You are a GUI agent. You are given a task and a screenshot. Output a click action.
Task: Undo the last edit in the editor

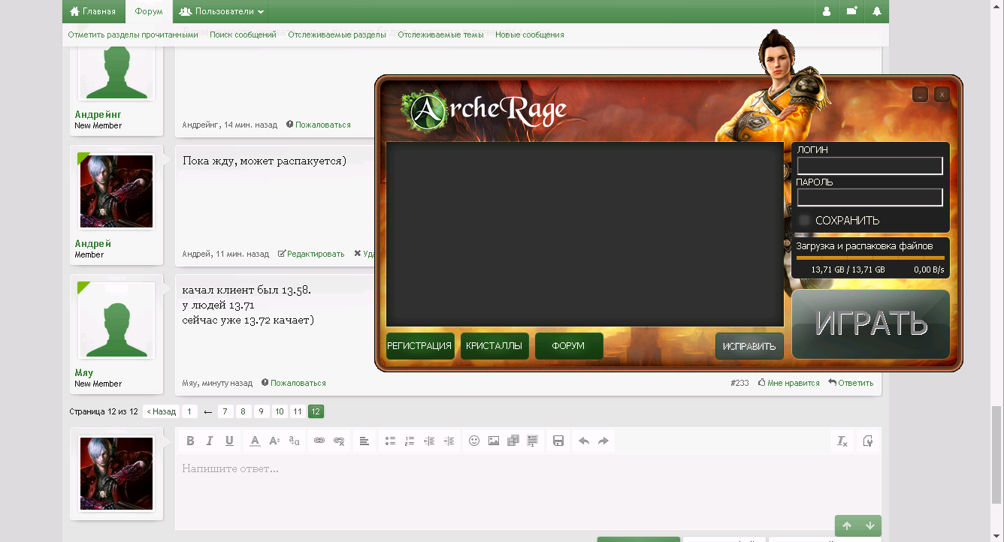[x=584, y=441]
